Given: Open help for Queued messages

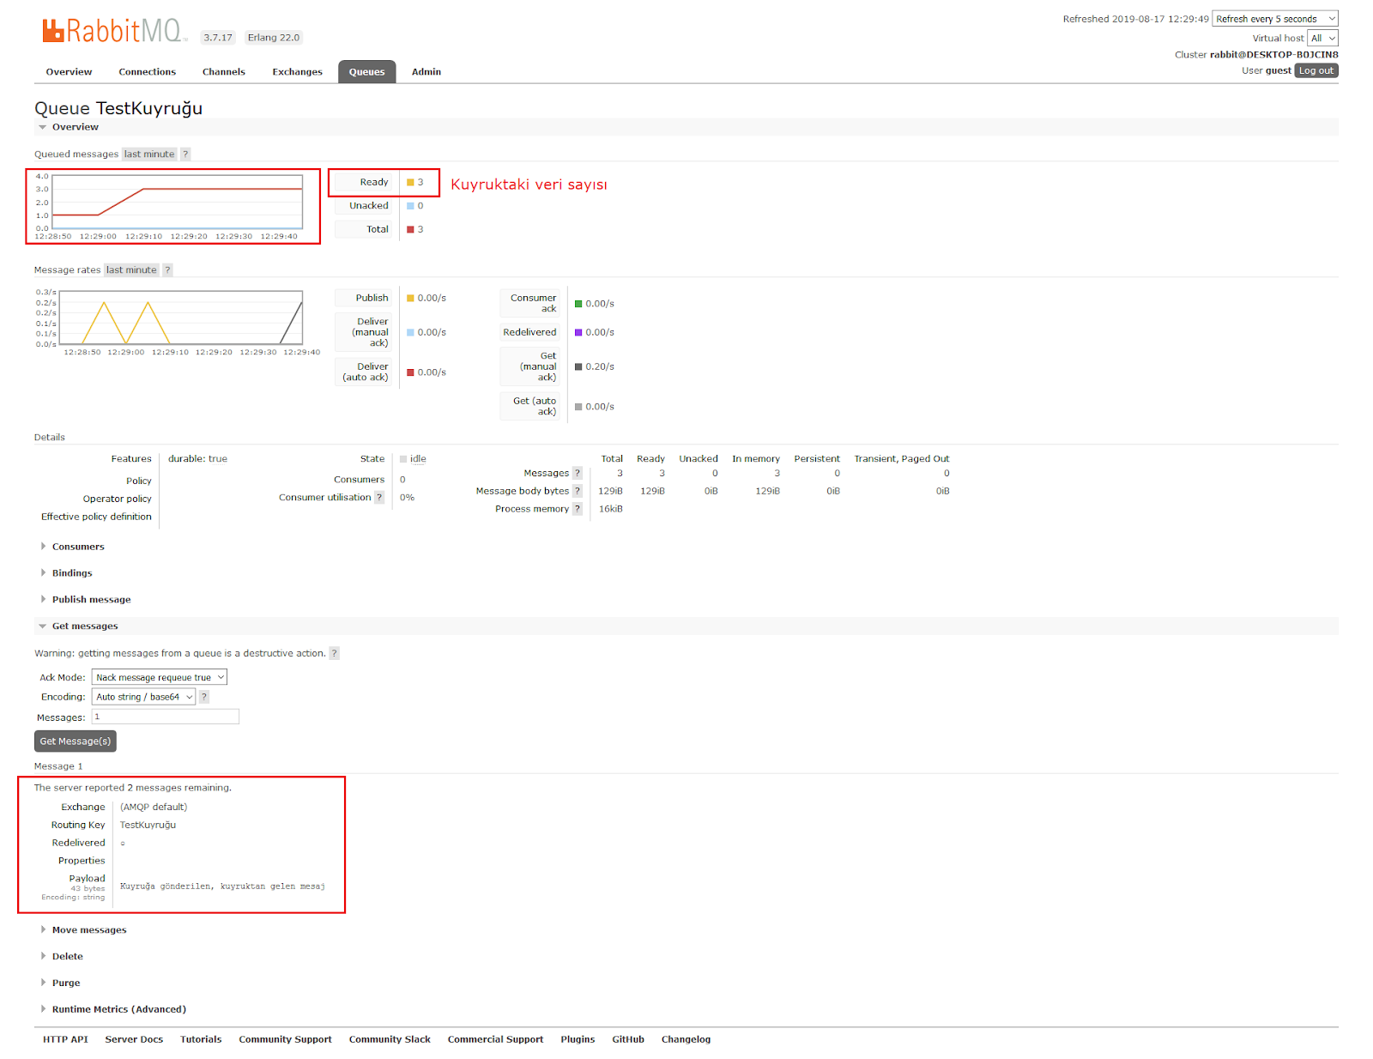Looking at the screenshot, I should tap(185, 154).
